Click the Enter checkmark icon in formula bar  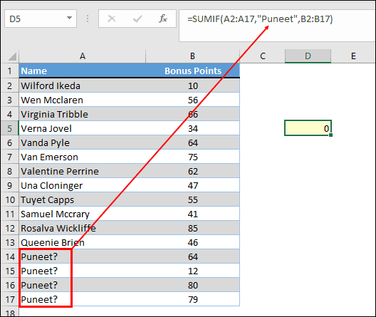point(137,19)
